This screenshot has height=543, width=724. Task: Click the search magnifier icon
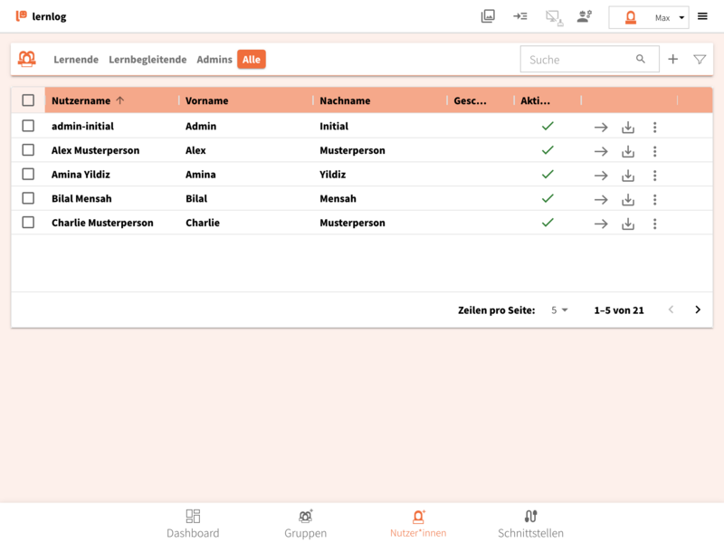coord(641,60)
